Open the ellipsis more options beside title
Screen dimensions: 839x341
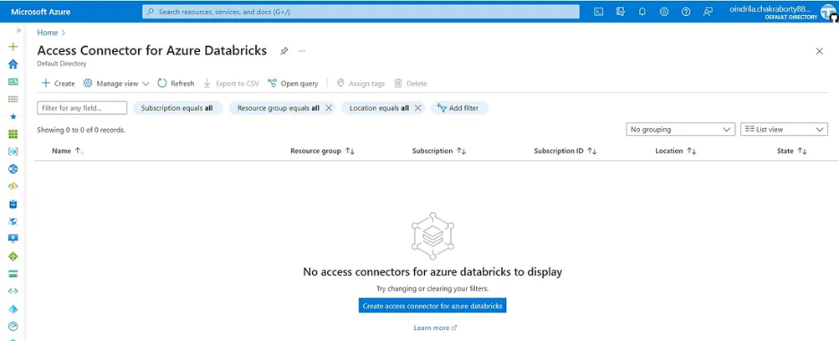tap(302, 51)
